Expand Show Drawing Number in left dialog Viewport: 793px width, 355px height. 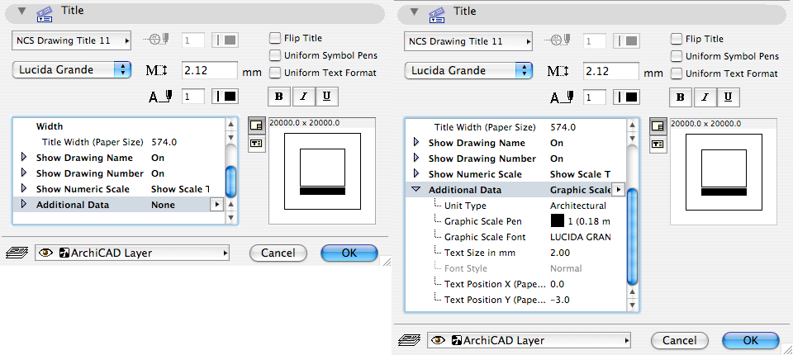[23, 173]
